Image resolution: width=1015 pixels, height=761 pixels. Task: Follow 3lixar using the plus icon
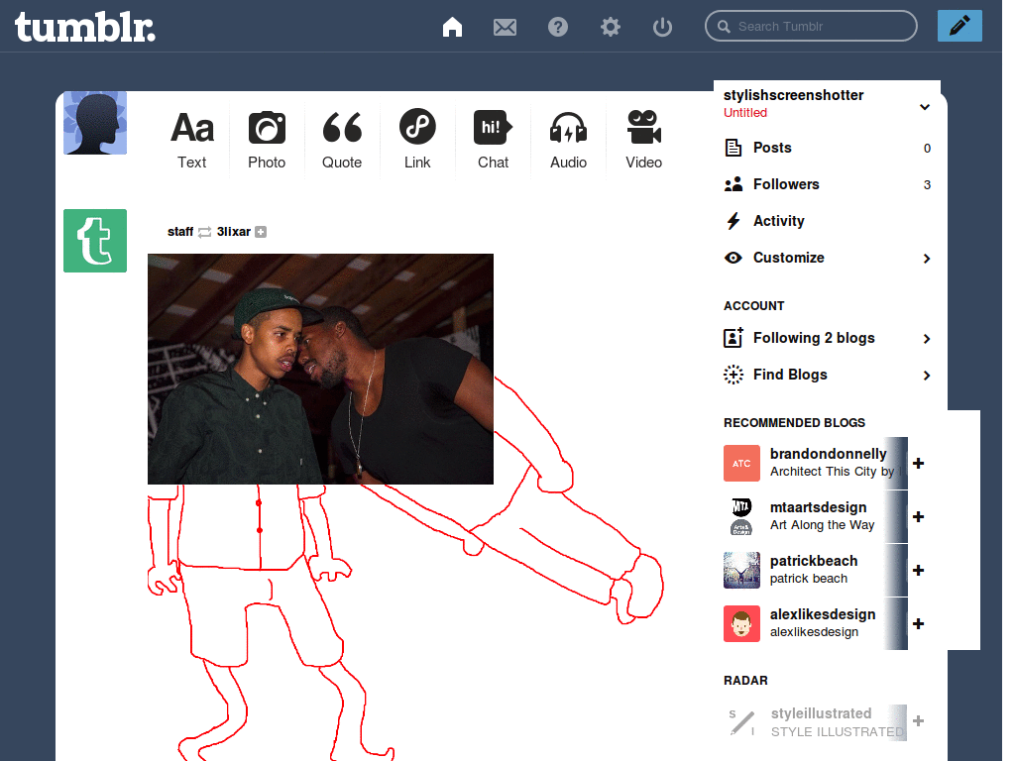[261, 232]
